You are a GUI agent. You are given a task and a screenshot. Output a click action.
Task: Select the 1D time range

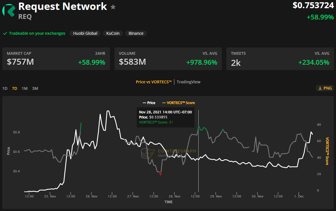pos(5,88)
